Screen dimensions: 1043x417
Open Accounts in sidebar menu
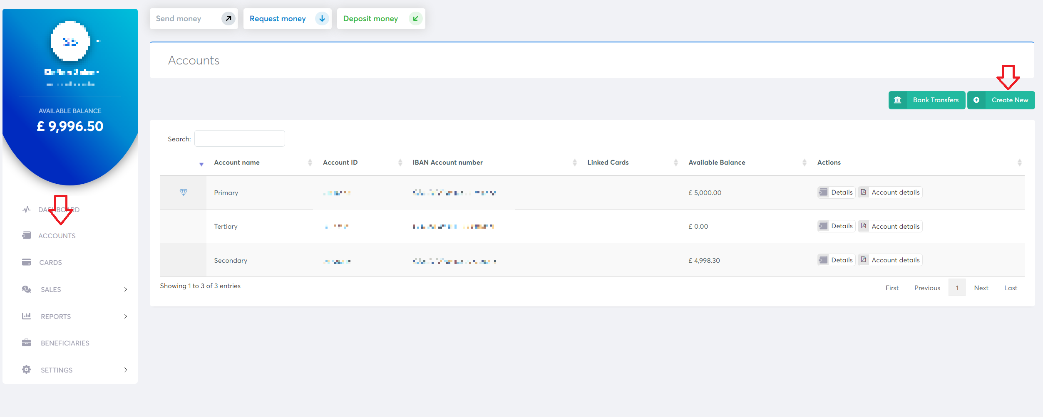pos(57,236)
